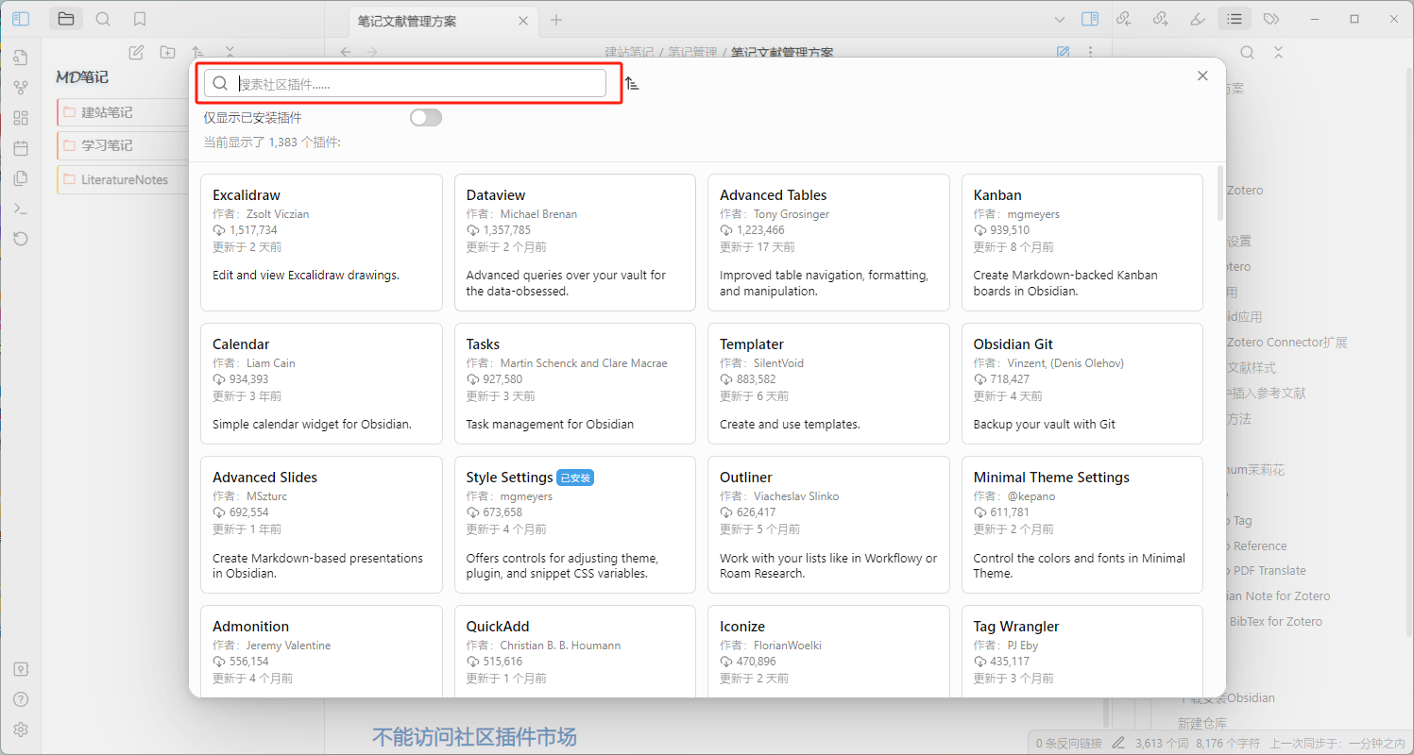Click the plugin search input field

[405, 83]
